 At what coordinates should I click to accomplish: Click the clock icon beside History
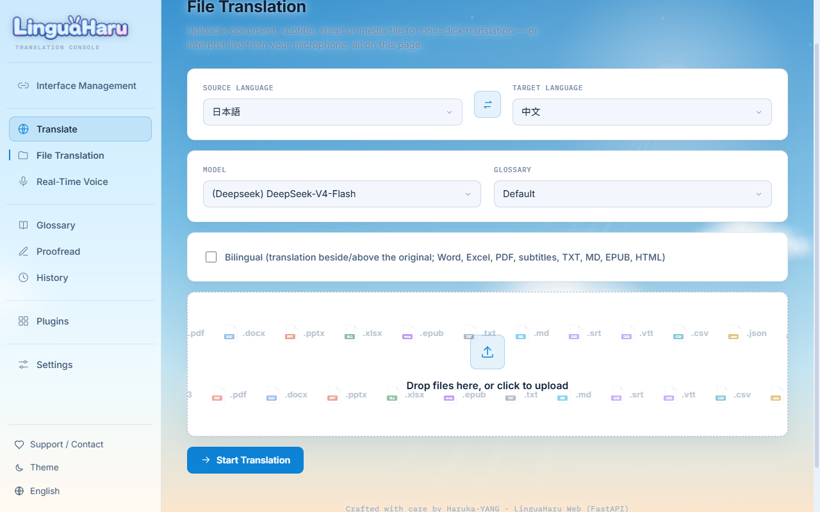(23, 278)
